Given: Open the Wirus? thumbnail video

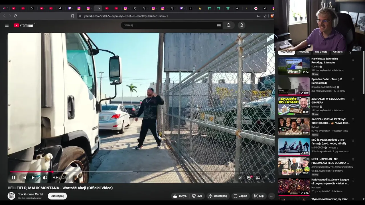Looking at the screenshot, I should point(294,66).
